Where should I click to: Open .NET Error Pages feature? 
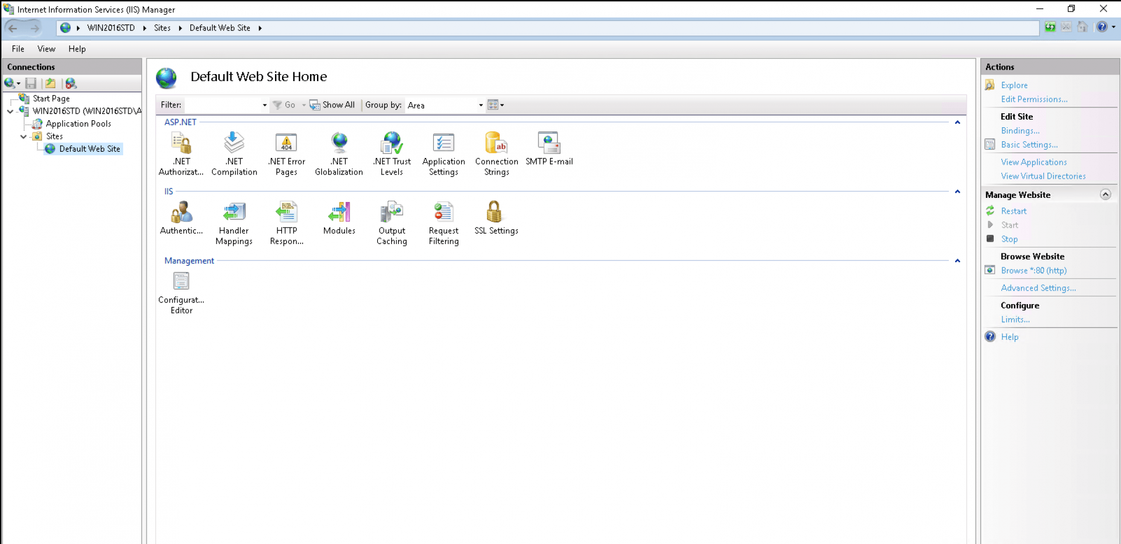point(287,154)
